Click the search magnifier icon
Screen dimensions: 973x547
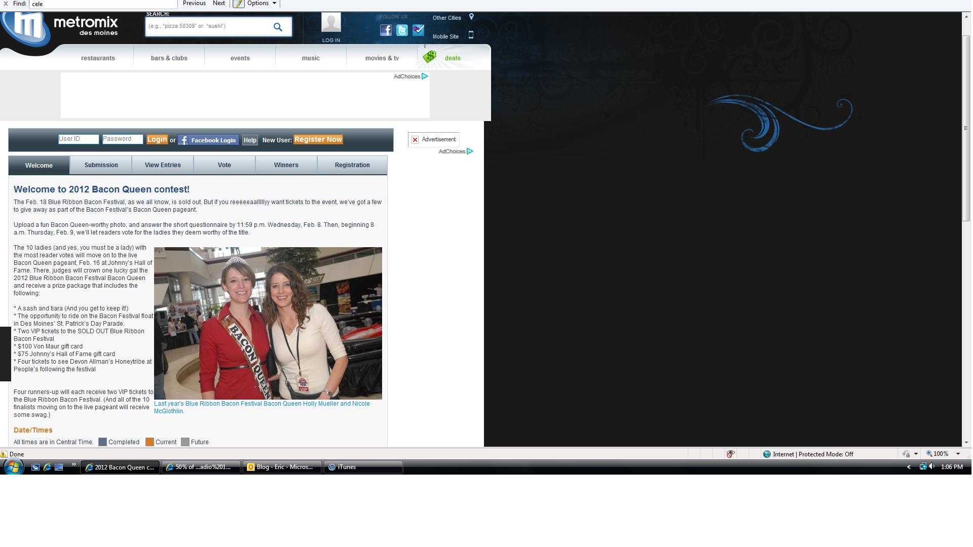pos(278,27)
